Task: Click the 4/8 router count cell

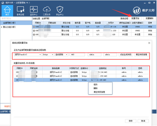Action: 98,31
